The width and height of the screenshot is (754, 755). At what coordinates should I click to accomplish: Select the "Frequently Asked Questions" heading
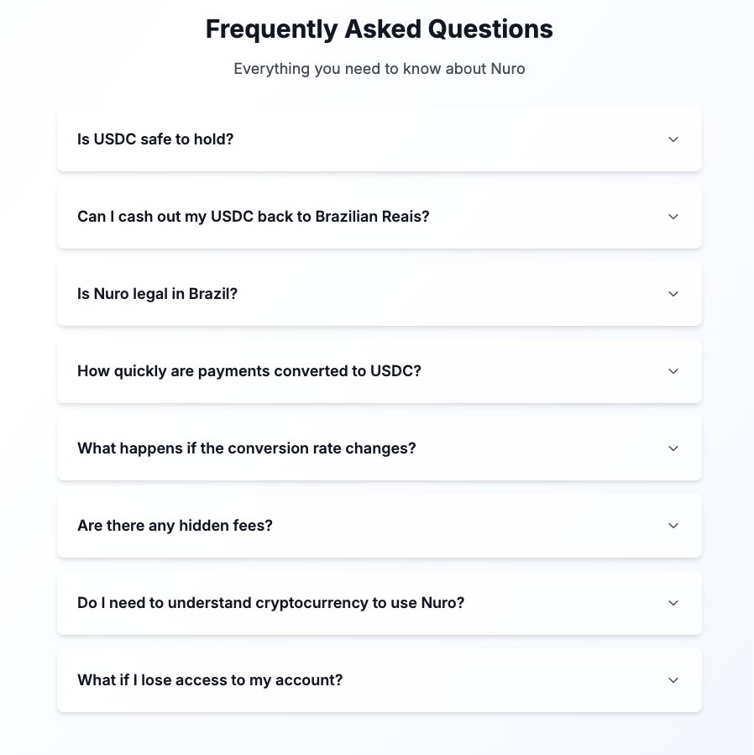point(379,29)
